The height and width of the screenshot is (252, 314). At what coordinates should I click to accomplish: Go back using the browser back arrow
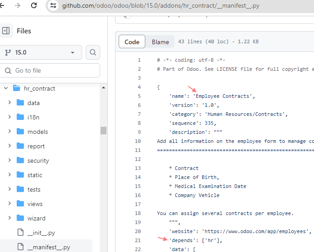coord(2,5)
